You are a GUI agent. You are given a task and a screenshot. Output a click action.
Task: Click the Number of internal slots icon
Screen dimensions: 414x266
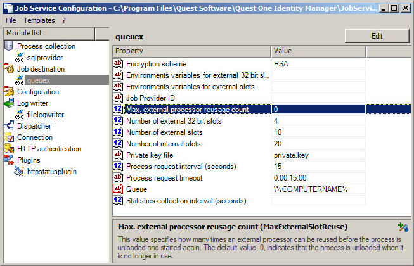(x=118, y=143)
